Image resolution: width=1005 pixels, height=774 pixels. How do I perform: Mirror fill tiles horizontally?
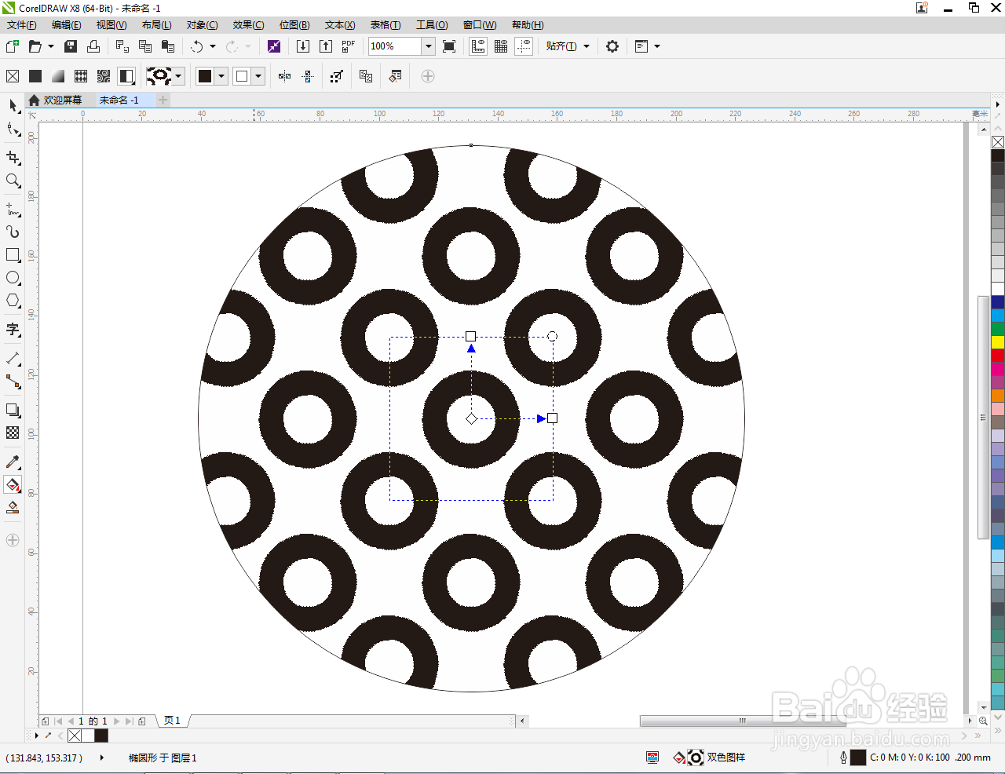coord(285,76)
